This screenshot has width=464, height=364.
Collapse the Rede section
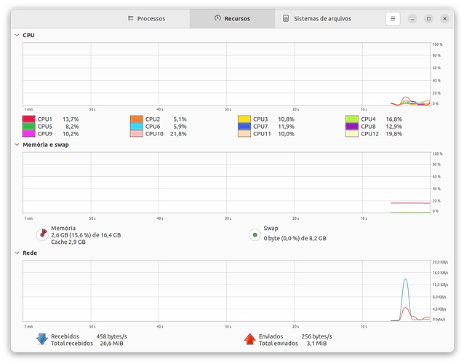[x=17, y=253]
